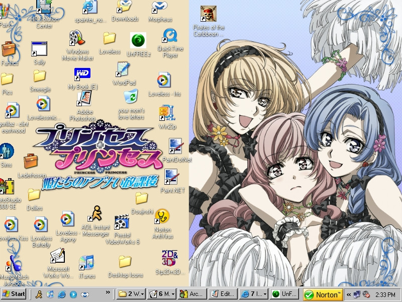This screenshot has width=402, height=302.
Task: Switch to the UnF... taskbar window
Action: (x=284, y=294)
